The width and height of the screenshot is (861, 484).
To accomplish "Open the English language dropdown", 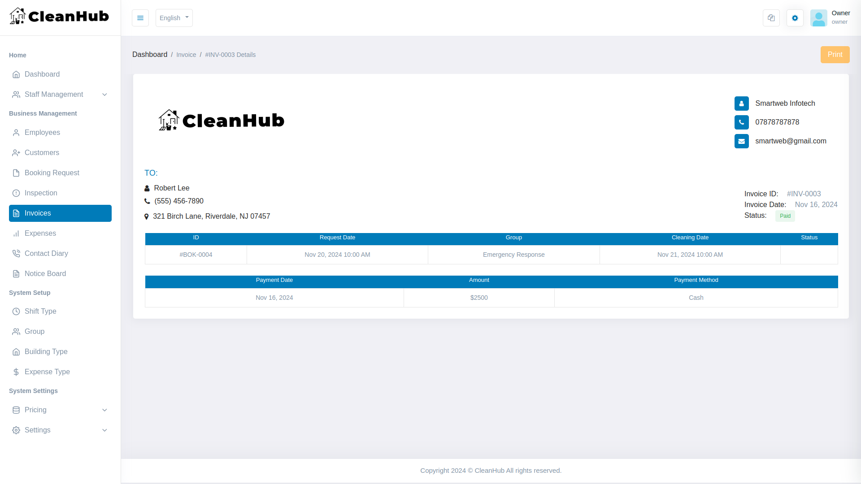I will pos(174,18).
